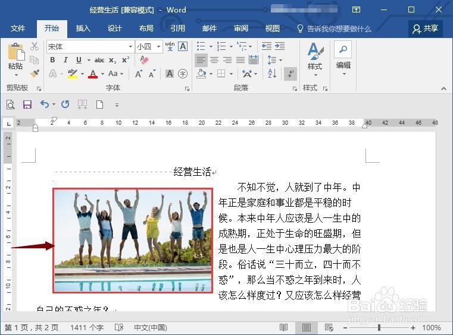Open the 文件 tab

[x=18, y=29]
